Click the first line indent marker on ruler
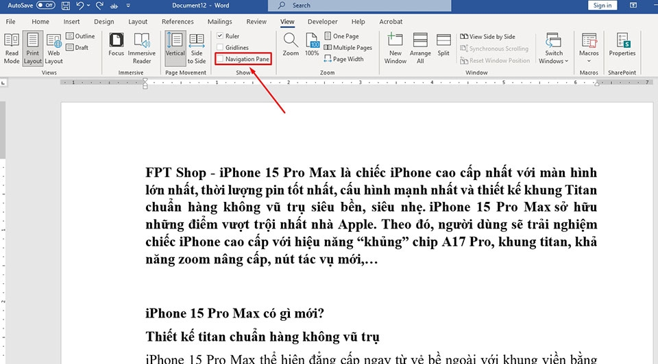Viewport: 658px width, 364px height. 145,81
